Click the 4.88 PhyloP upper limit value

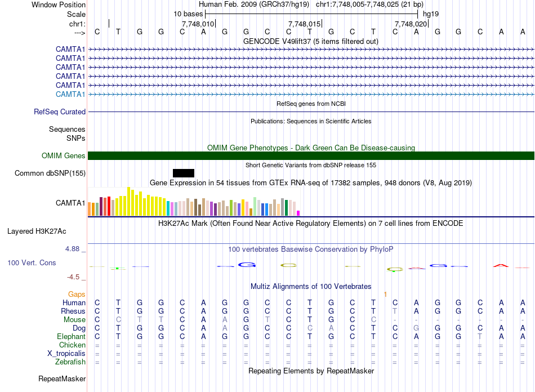(72, 249)
